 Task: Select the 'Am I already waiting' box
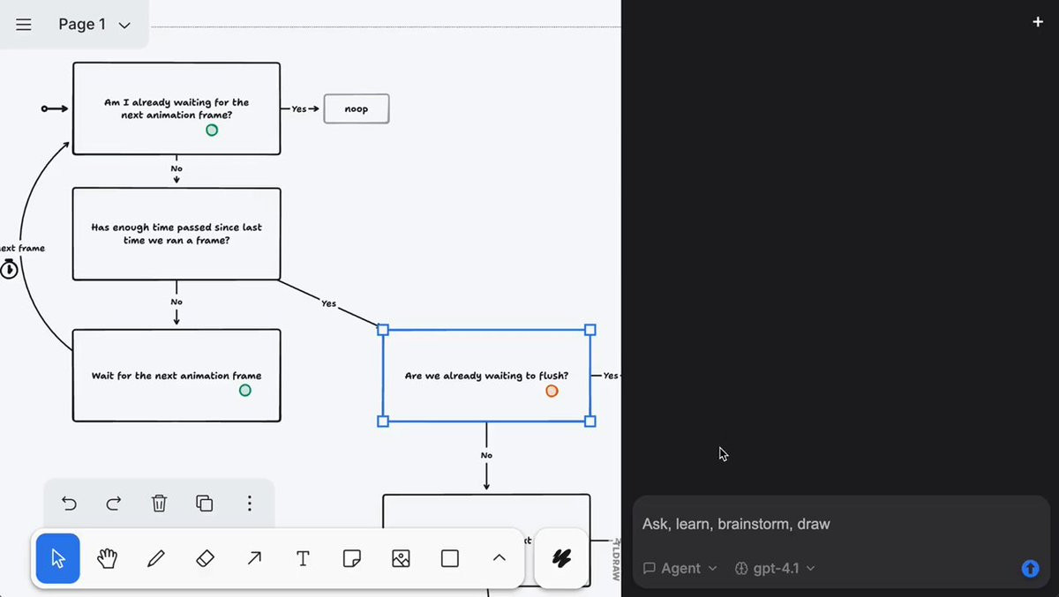176,108
